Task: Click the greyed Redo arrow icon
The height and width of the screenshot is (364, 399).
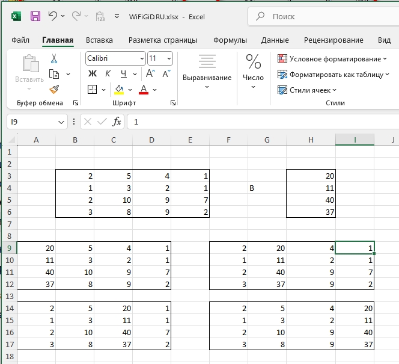Action: [76, 16]
